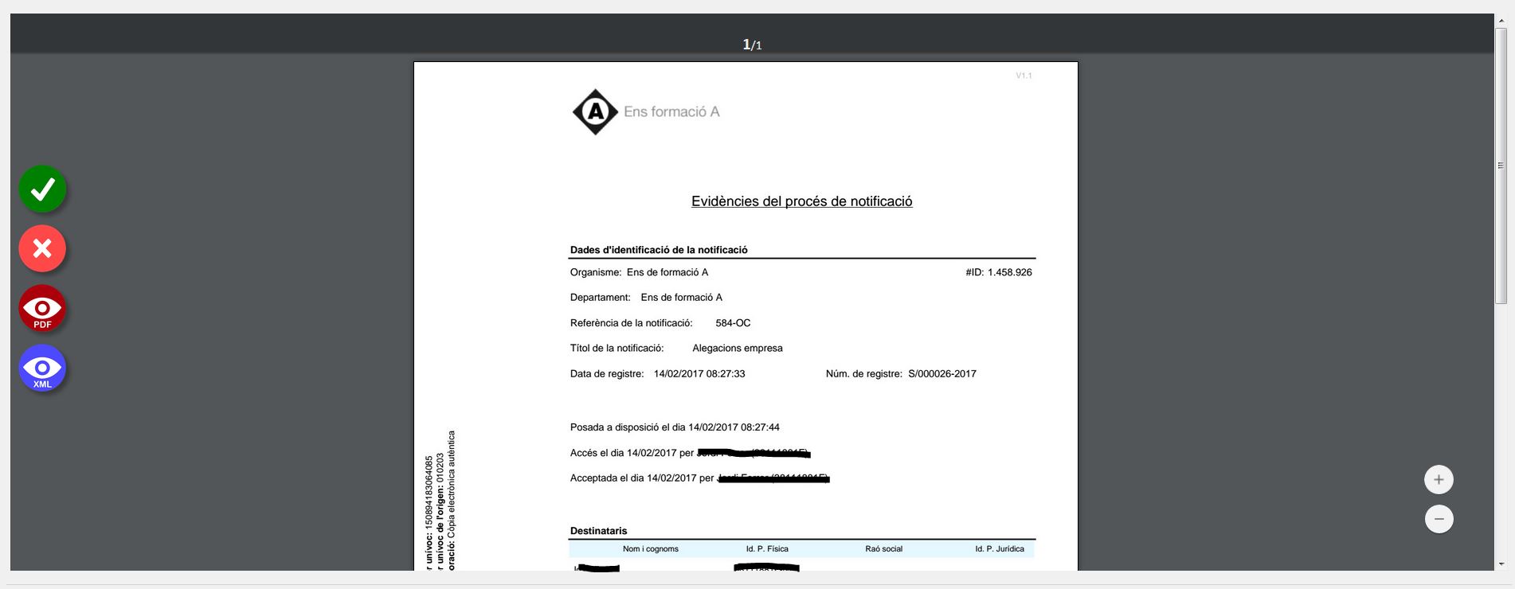Zoom in with the plus button
The height and width of the screenshot is (589, 1515).
[1439, 480]
